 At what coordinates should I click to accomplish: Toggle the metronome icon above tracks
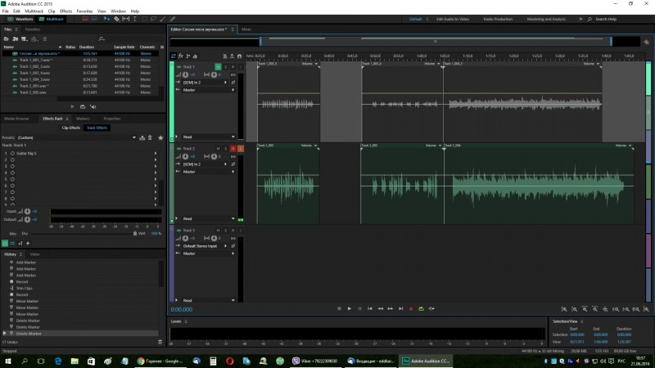[224, 56]
